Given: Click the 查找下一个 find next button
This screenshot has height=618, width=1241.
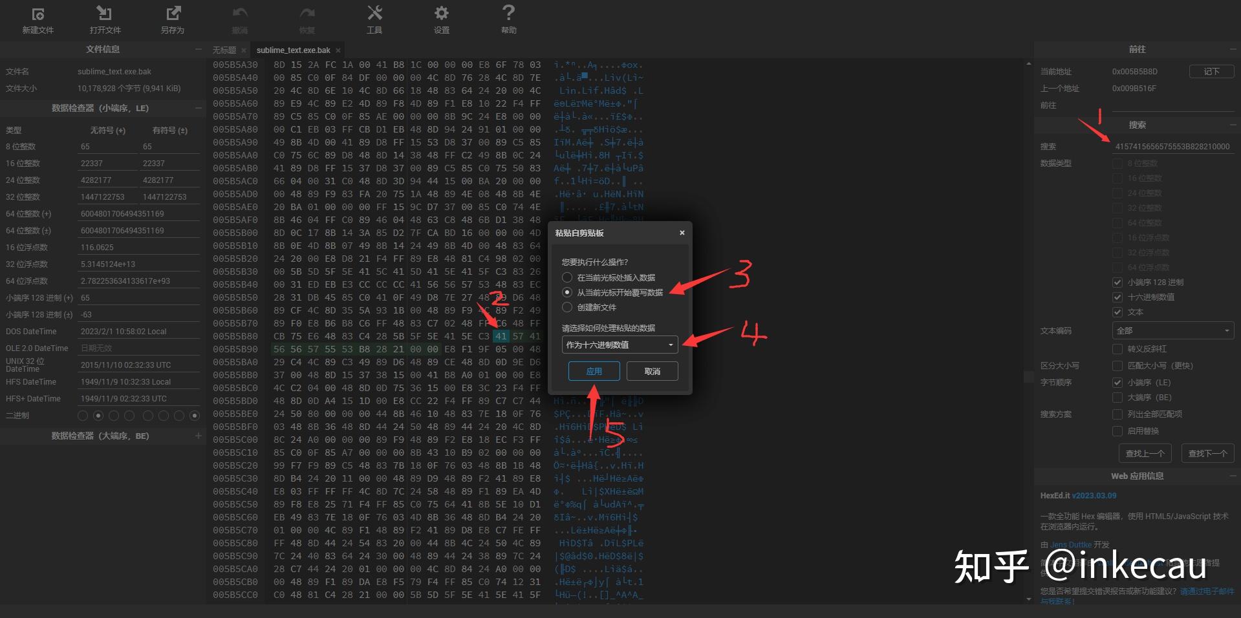Looking at the screenshot, I should point(1207,453).
